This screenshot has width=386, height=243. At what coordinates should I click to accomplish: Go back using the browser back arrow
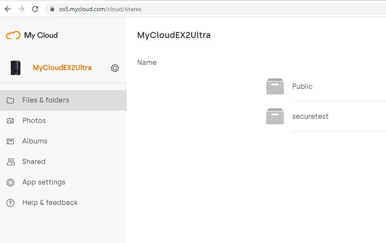coord(8,9)
